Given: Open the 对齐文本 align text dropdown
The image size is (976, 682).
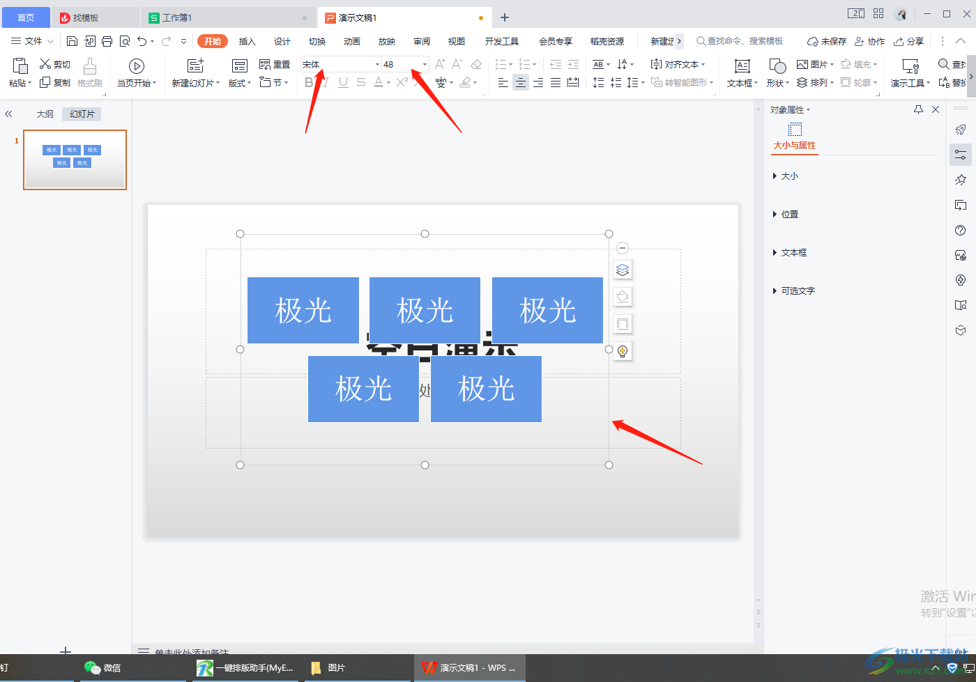Looking at the screenshot, I should pyautogui.click(x=678, y=64).
